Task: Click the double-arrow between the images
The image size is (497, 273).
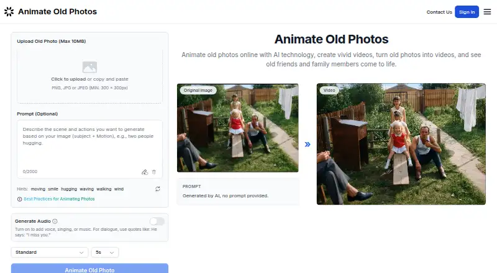Action: (x=308, y=145)
